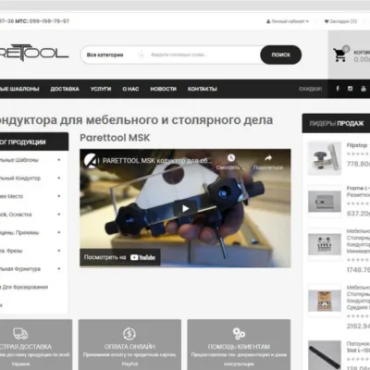The height and width of the screenshot is (370, 370).
Task: Open the КОНТАКТЫ menu item
Action: (x=203, y=89)
